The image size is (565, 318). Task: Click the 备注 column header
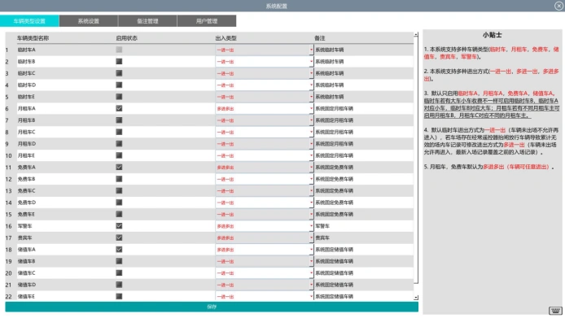pyautogui.click(x=320, y=38)
